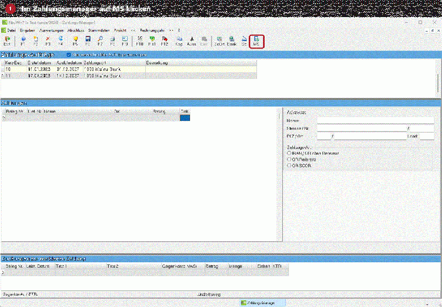
Task: Click the Text 1 header in Buchungen
Action: coord(80,266)
